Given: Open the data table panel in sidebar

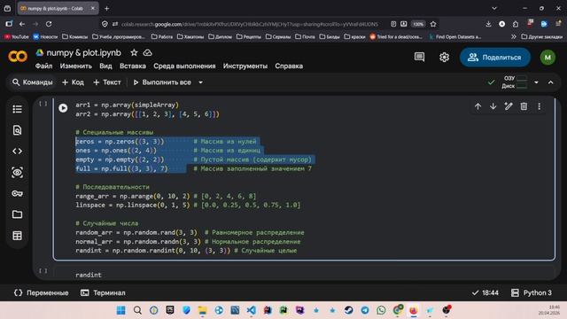Looking at the screenshot, I should [x=17, y=236].
